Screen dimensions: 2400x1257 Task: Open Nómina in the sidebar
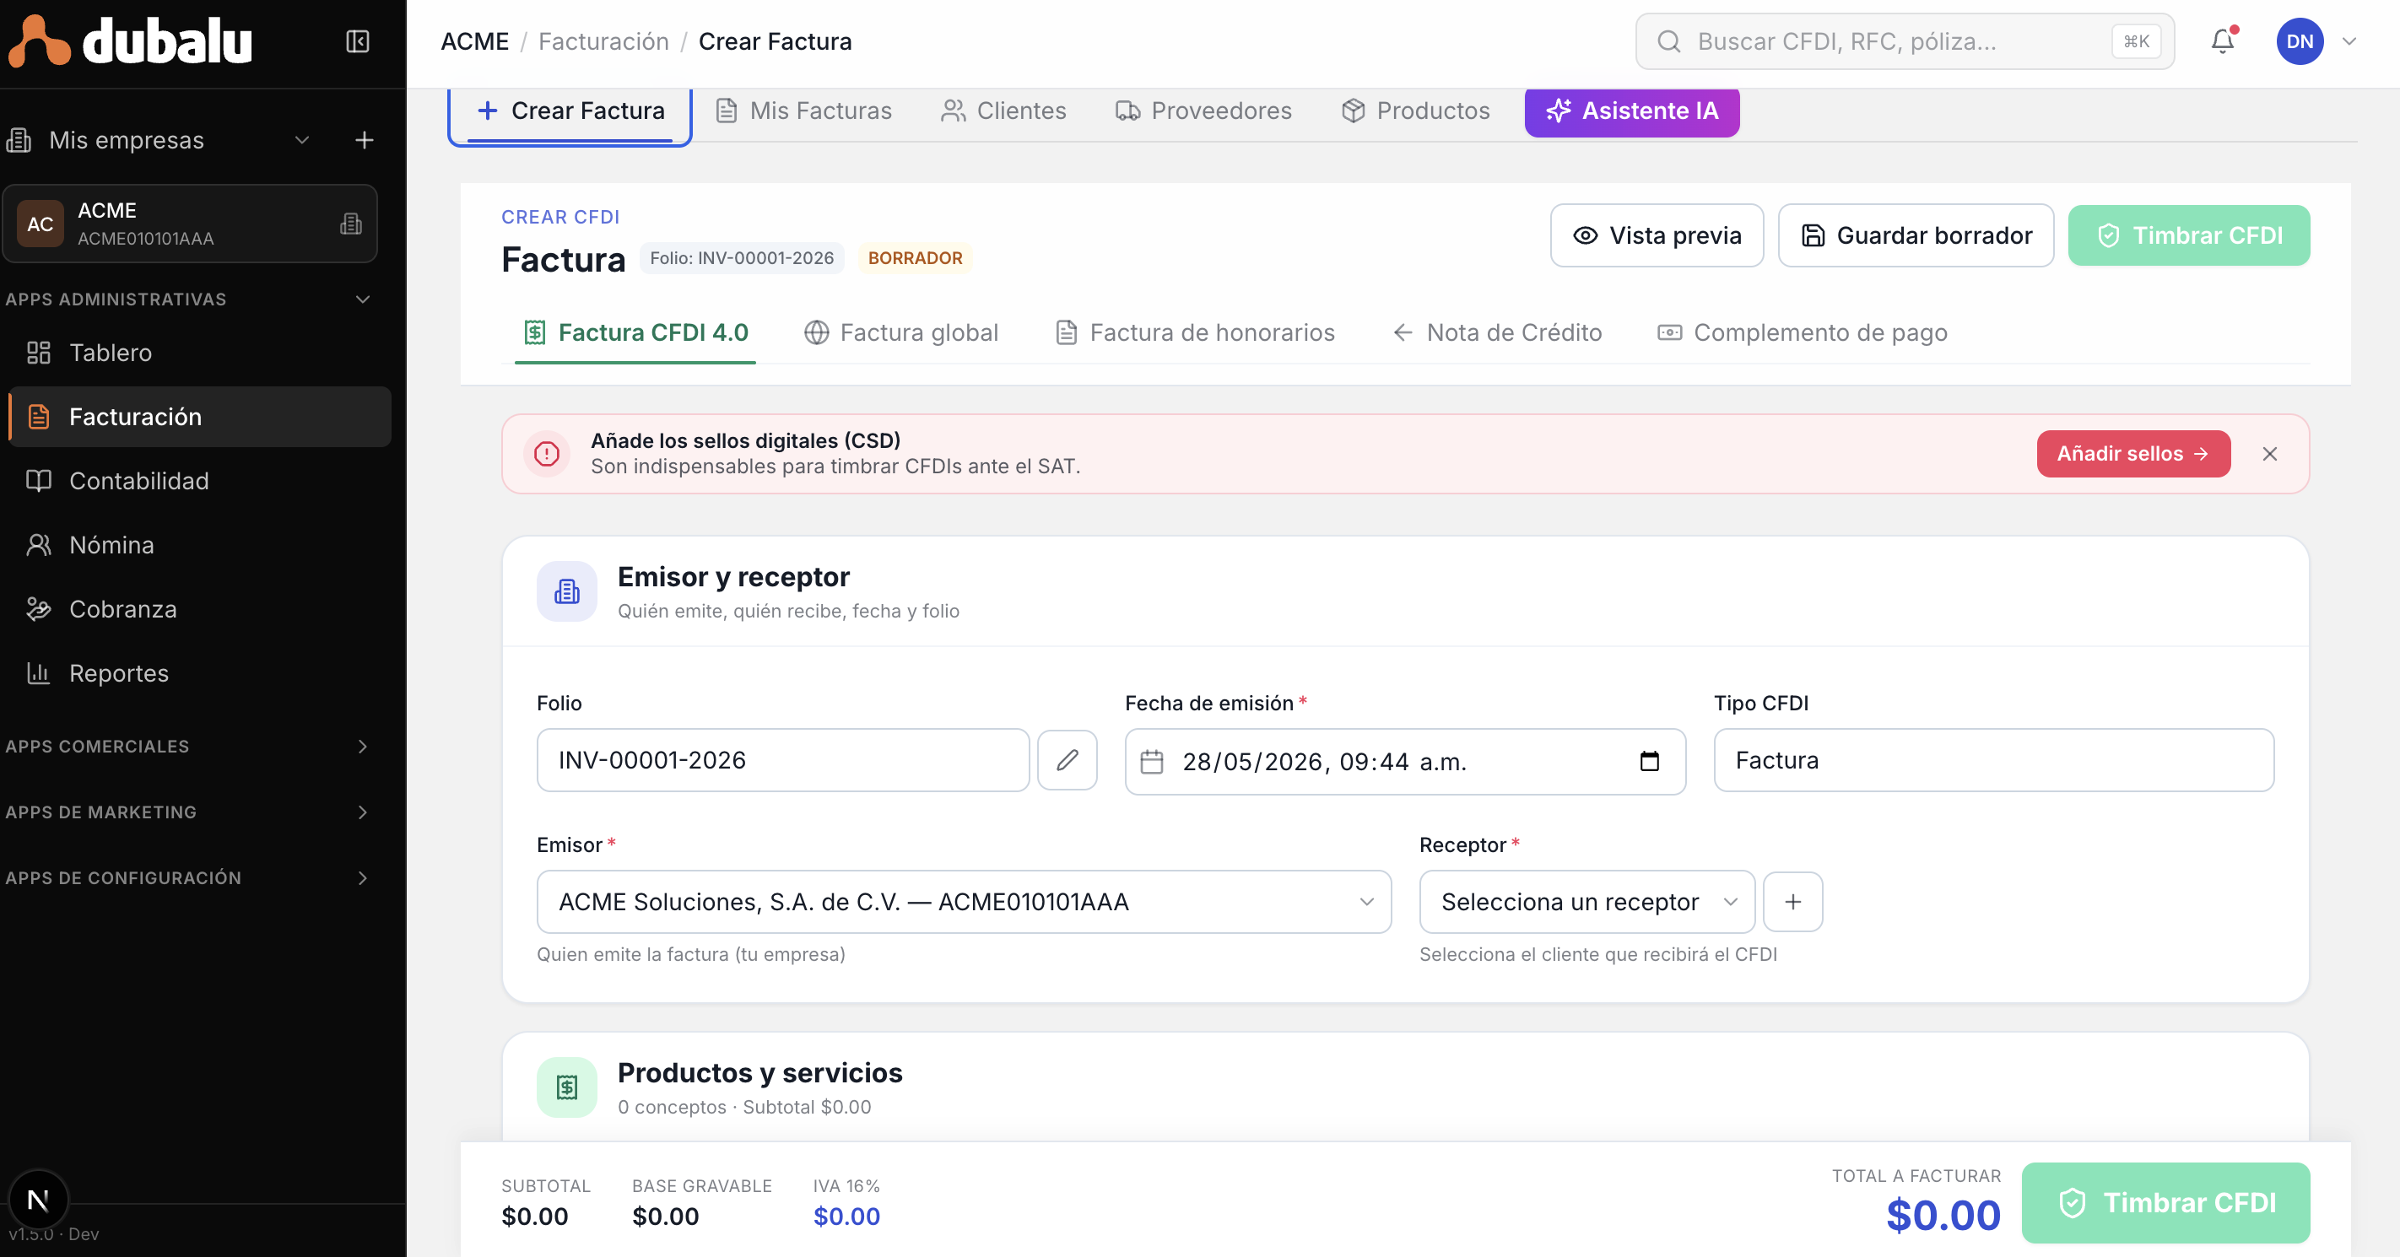point(197,546)
